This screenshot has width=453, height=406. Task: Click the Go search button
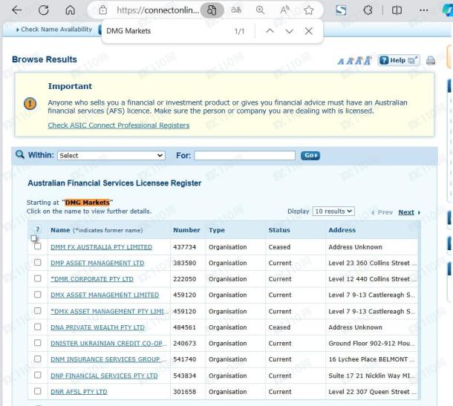pos(310,155)
